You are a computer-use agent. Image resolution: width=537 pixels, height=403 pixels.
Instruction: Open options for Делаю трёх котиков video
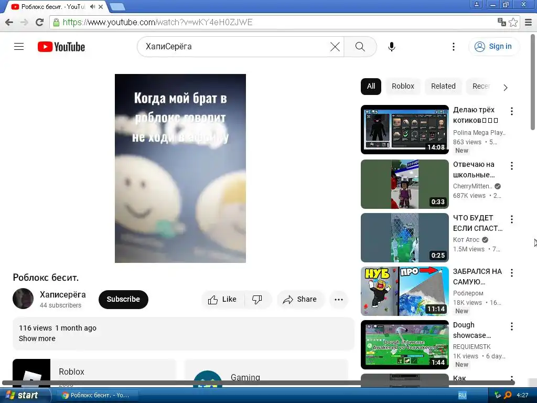coord(512,111)
